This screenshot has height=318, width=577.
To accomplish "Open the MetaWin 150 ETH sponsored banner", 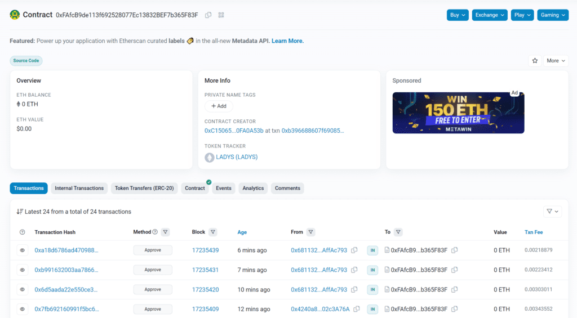I will (x=458, y=113).
